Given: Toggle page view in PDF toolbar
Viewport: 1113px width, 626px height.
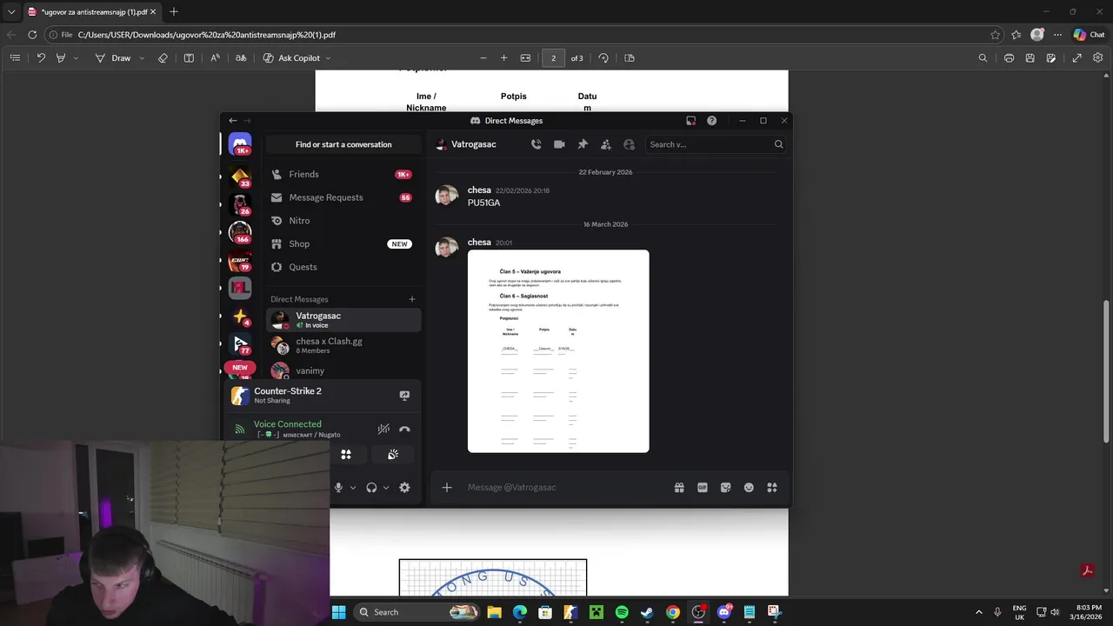Looking at the screenshot, I should (630, 58).
